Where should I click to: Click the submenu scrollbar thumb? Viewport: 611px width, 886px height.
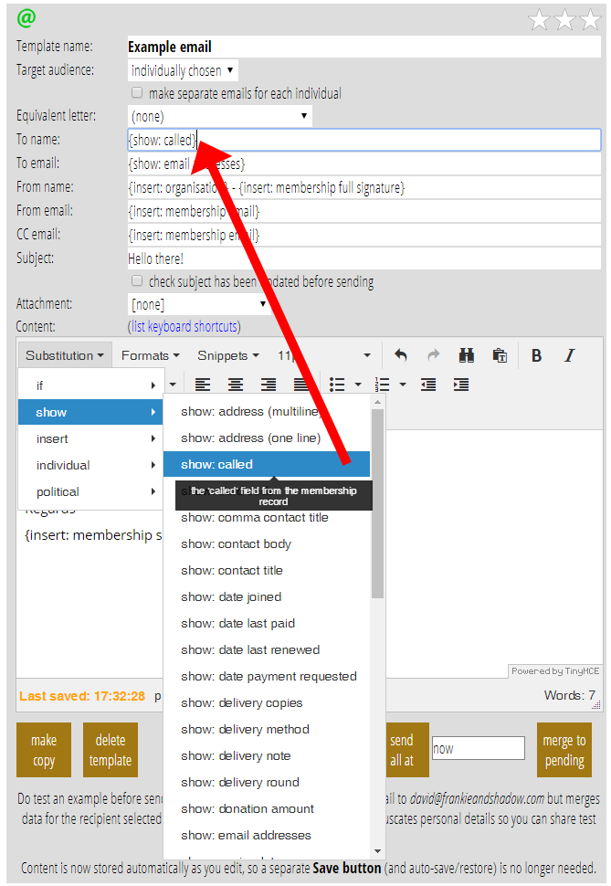(377, 503)
